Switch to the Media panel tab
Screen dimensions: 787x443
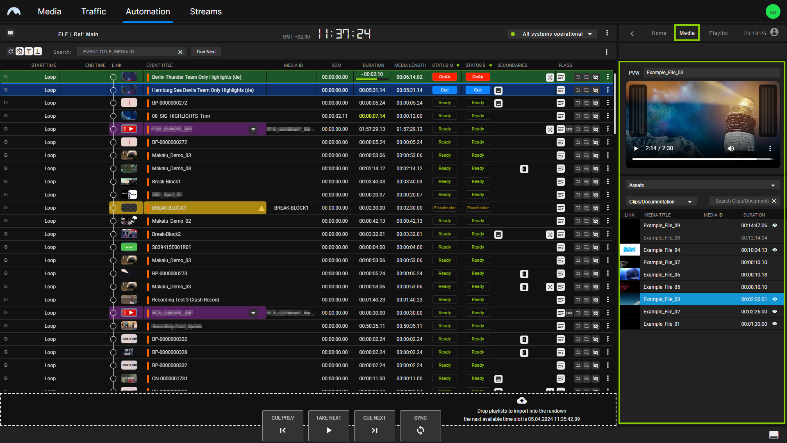point(687,34)
